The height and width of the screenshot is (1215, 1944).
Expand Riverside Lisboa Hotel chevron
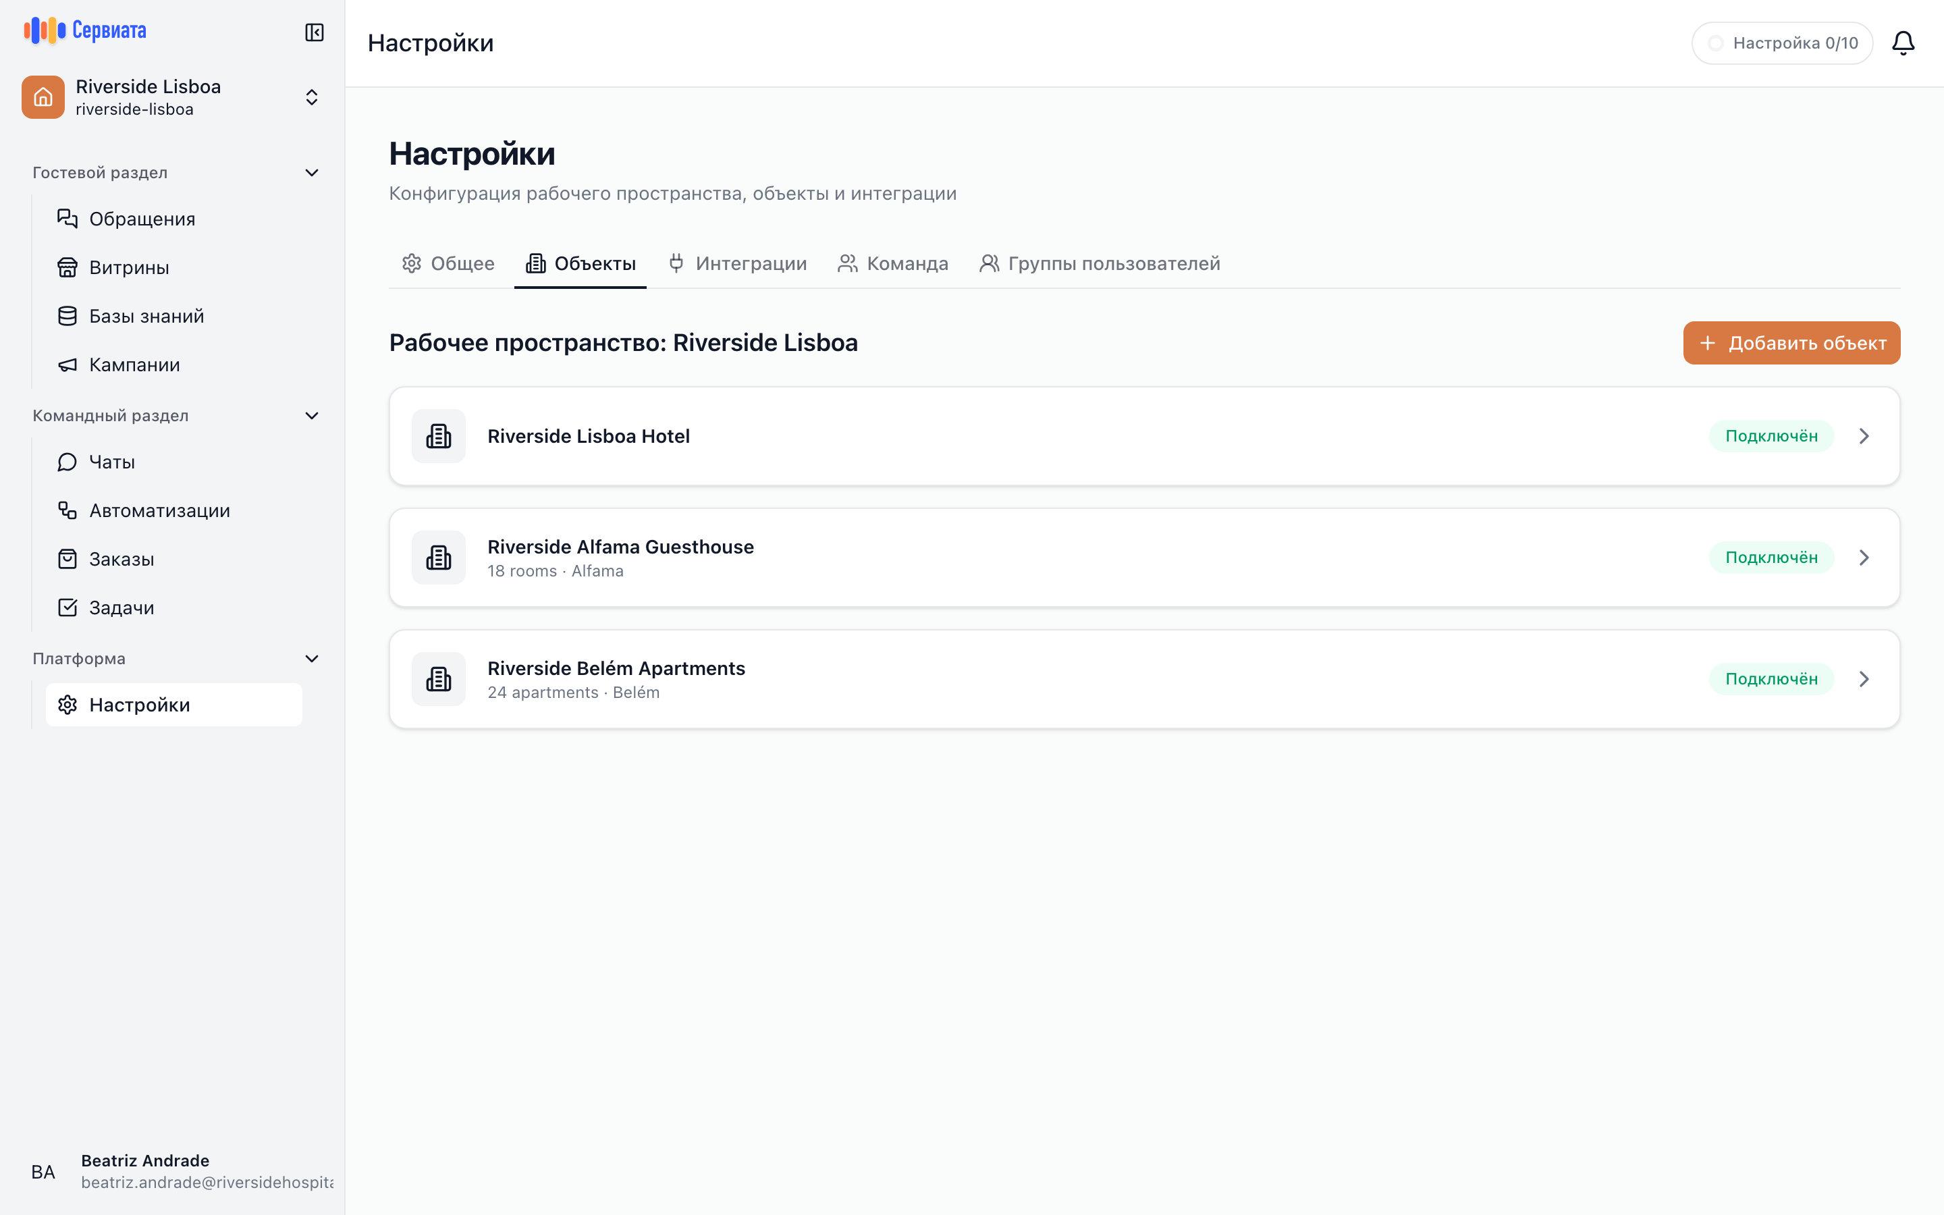coord(1864,436)
